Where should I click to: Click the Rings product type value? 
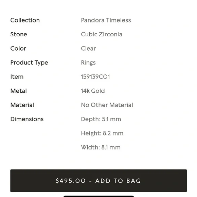[x=88, y=63]
